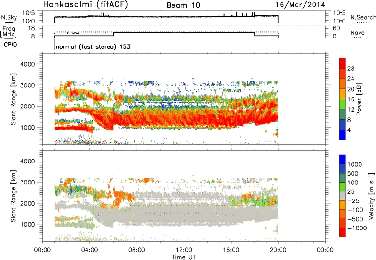Click the blue bottom segment of Power colorbar

click(343, 135)
